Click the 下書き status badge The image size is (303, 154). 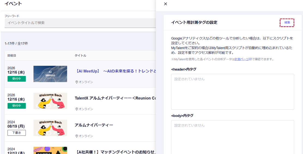17,133
